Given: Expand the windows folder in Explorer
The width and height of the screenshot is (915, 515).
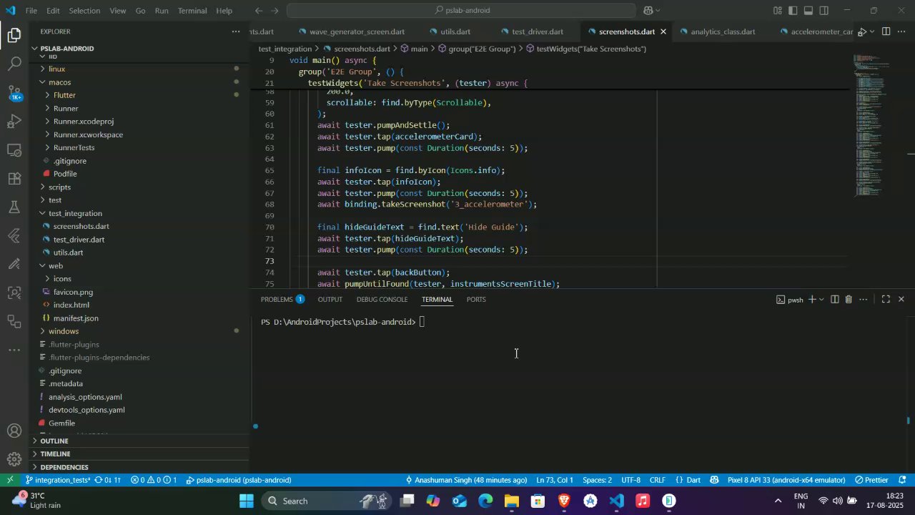Looking at the screenshot, I should coord(64,332).
